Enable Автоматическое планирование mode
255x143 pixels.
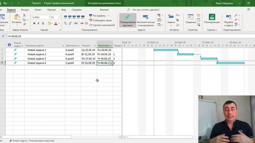pyautogui.click(x=145, y=20)
